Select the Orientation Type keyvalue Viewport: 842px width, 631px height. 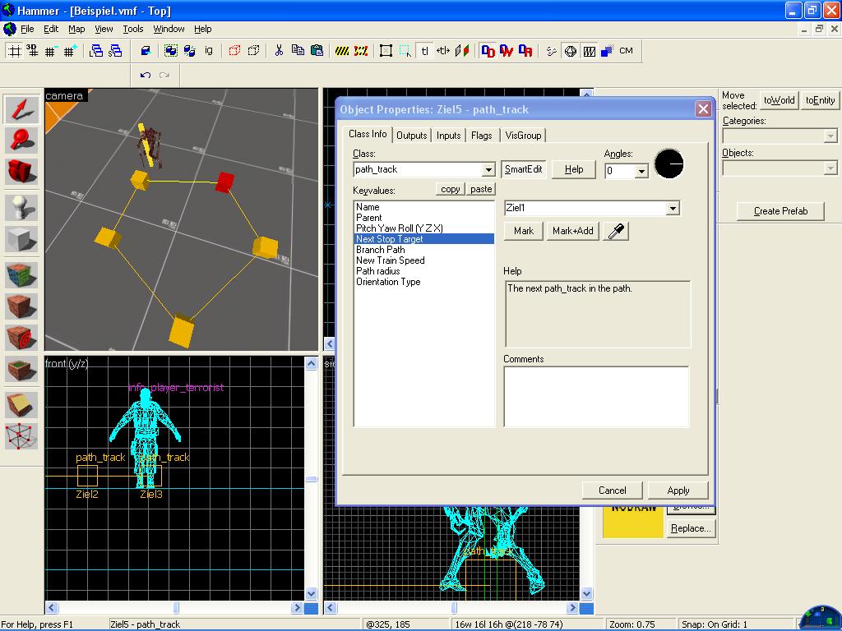[388, 283]
